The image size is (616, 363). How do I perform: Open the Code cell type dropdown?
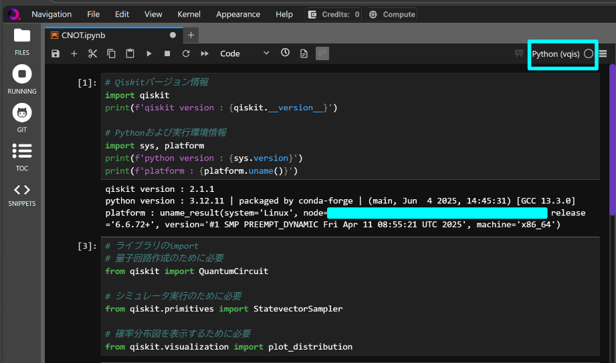pyautogui.click(x=245, y=53)
